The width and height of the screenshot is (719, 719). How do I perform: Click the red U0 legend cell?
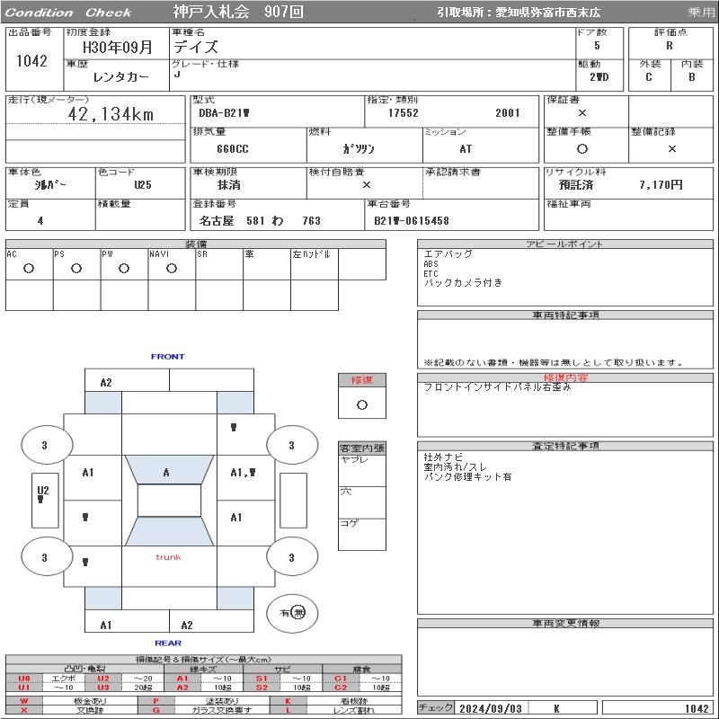pos(24,679)
